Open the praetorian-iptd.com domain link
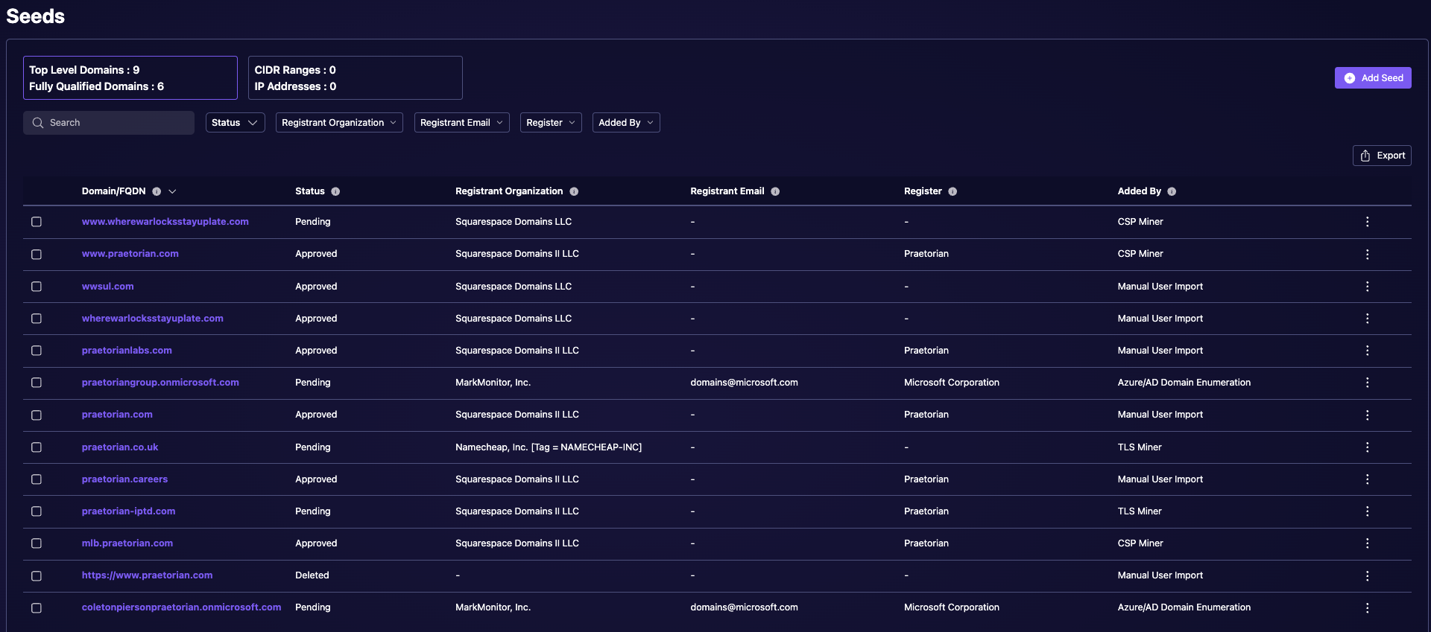The image size is (1431, 632). pyautogui.click(x=128, y=511)
